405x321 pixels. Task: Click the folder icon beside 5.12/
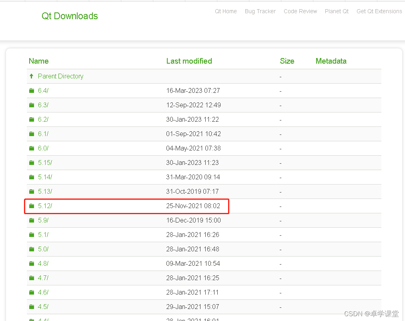click(x=32, y=206)
